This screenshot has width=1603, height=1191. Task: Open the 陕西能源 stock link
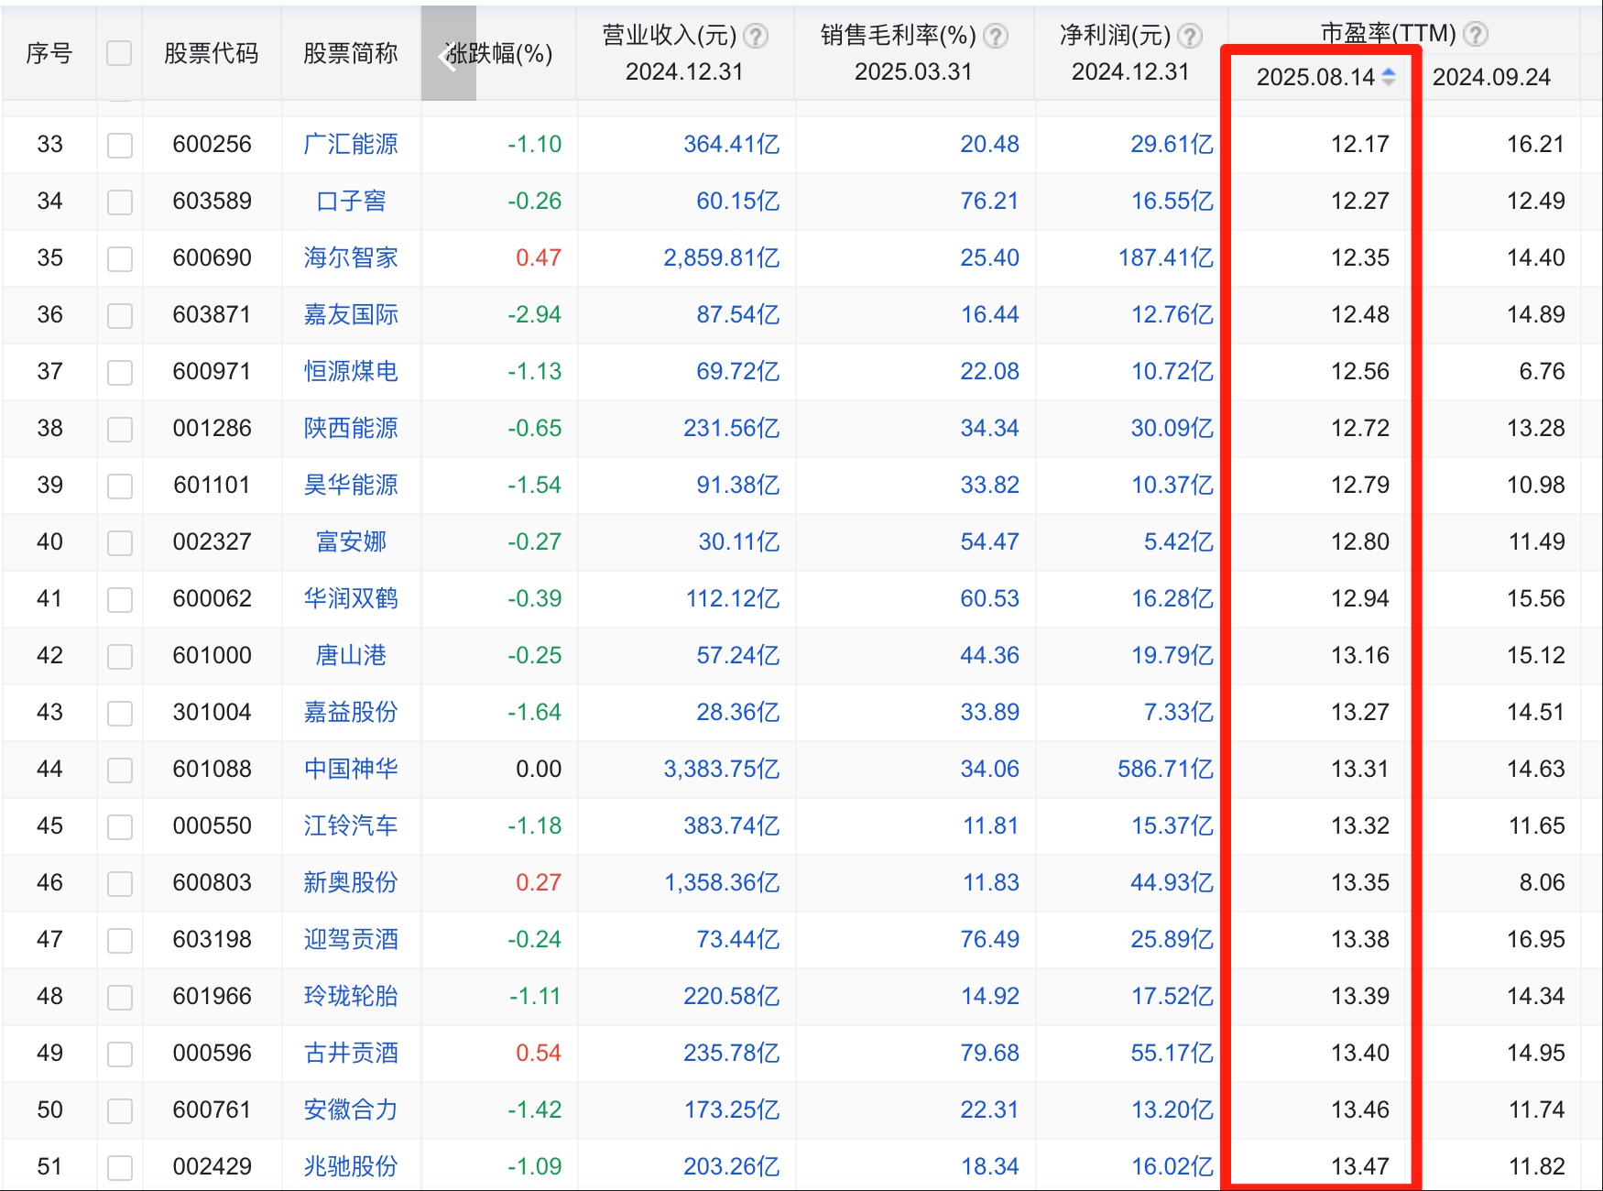[x=351, y=428]
